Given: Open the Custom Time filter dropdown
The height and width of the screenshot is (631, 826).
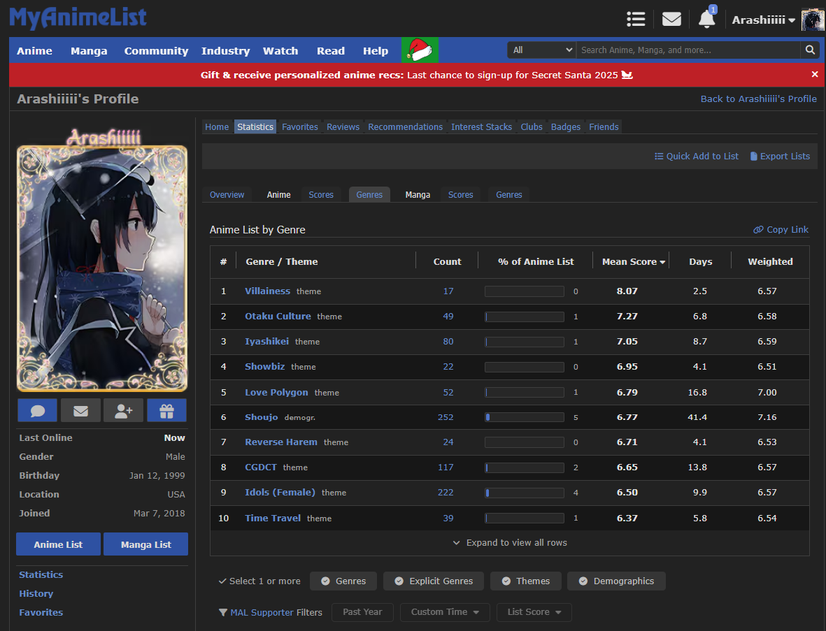Looking at the screenshot, I should coord(445,612).
